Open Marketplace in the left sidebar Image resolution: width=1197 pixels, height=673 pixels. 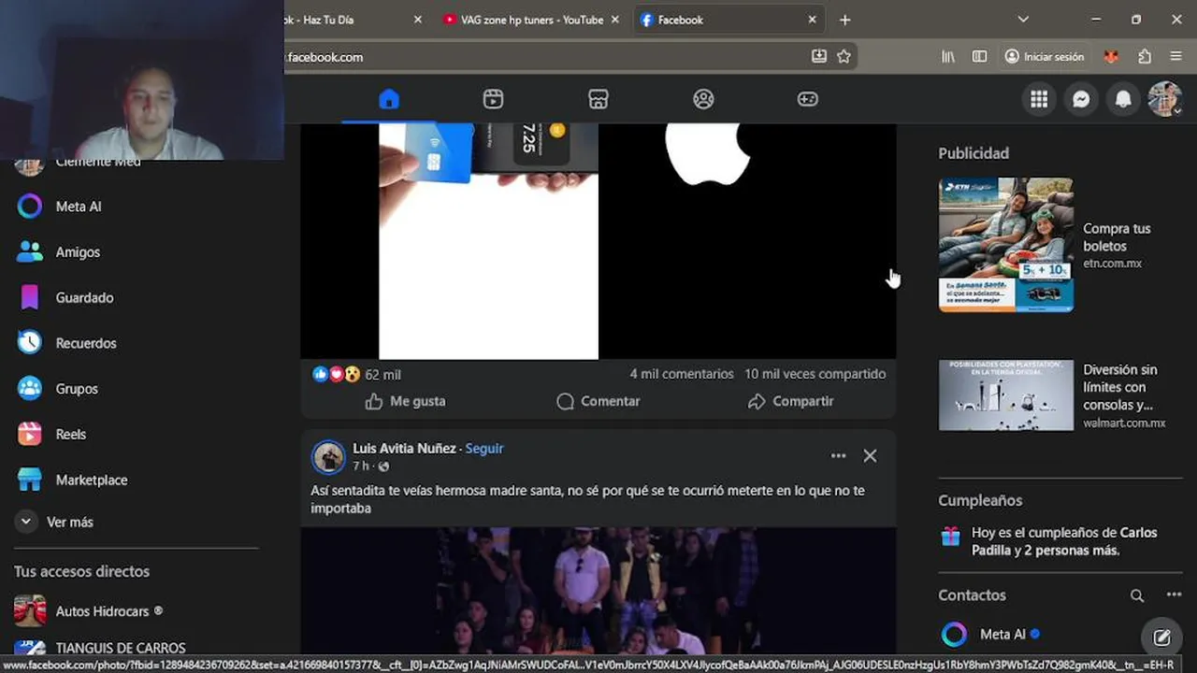[x=138, y=480]
